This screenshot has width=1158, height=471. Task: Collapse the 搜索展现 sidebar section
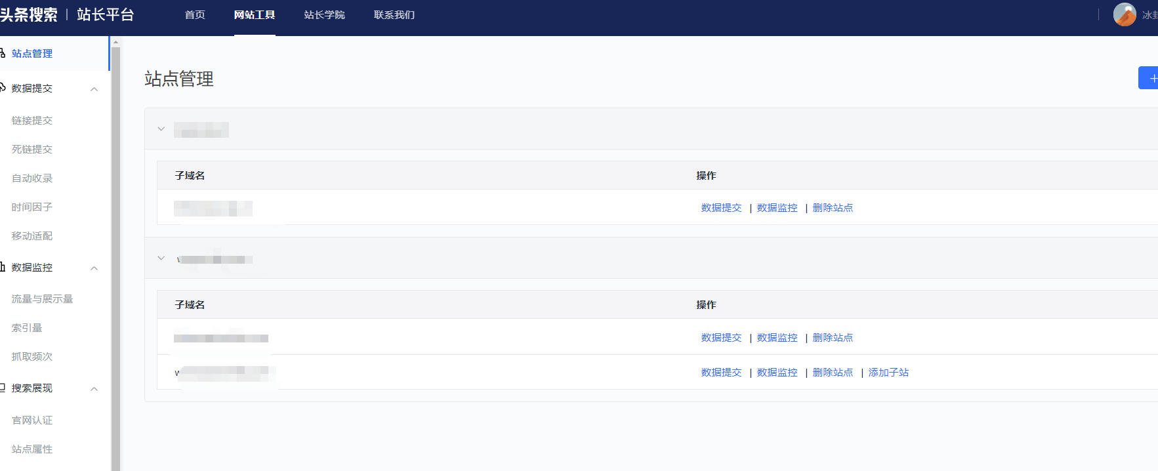click(94, 389)
